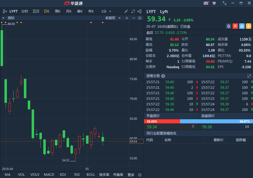The width and height of the screenshot is (253, 178).
Task: Toggle the BOLL indicator
Action: point(91,175)
